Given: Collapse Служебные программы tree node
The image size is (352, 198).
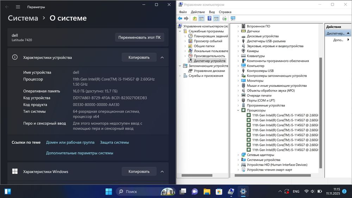Looking at the screenshot, I should click(180, 31).
